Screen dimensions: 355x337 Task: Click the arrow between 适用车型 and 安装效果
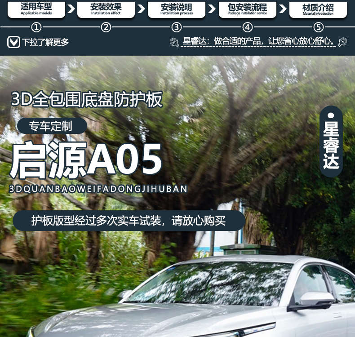pyautogui.click(x=71, y=9)
